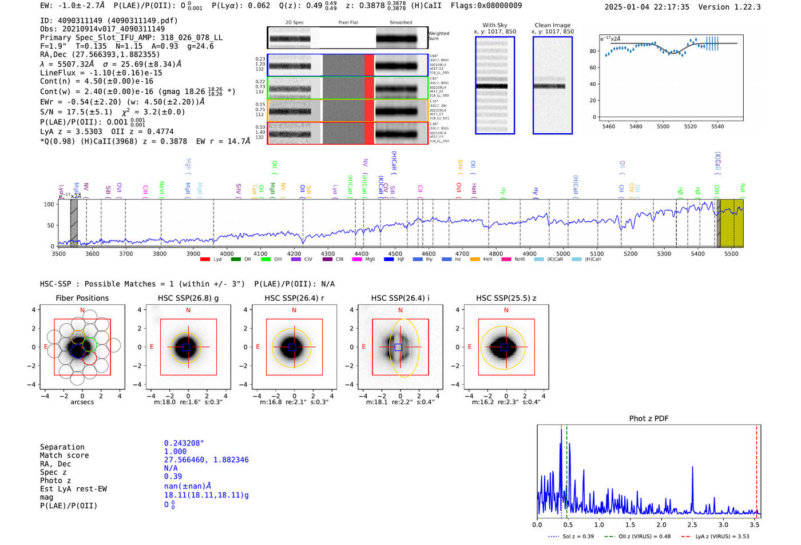
Task: Click the z-band caption 'm:16.2 re:2.3"'
Action: [x=506, y=402]
